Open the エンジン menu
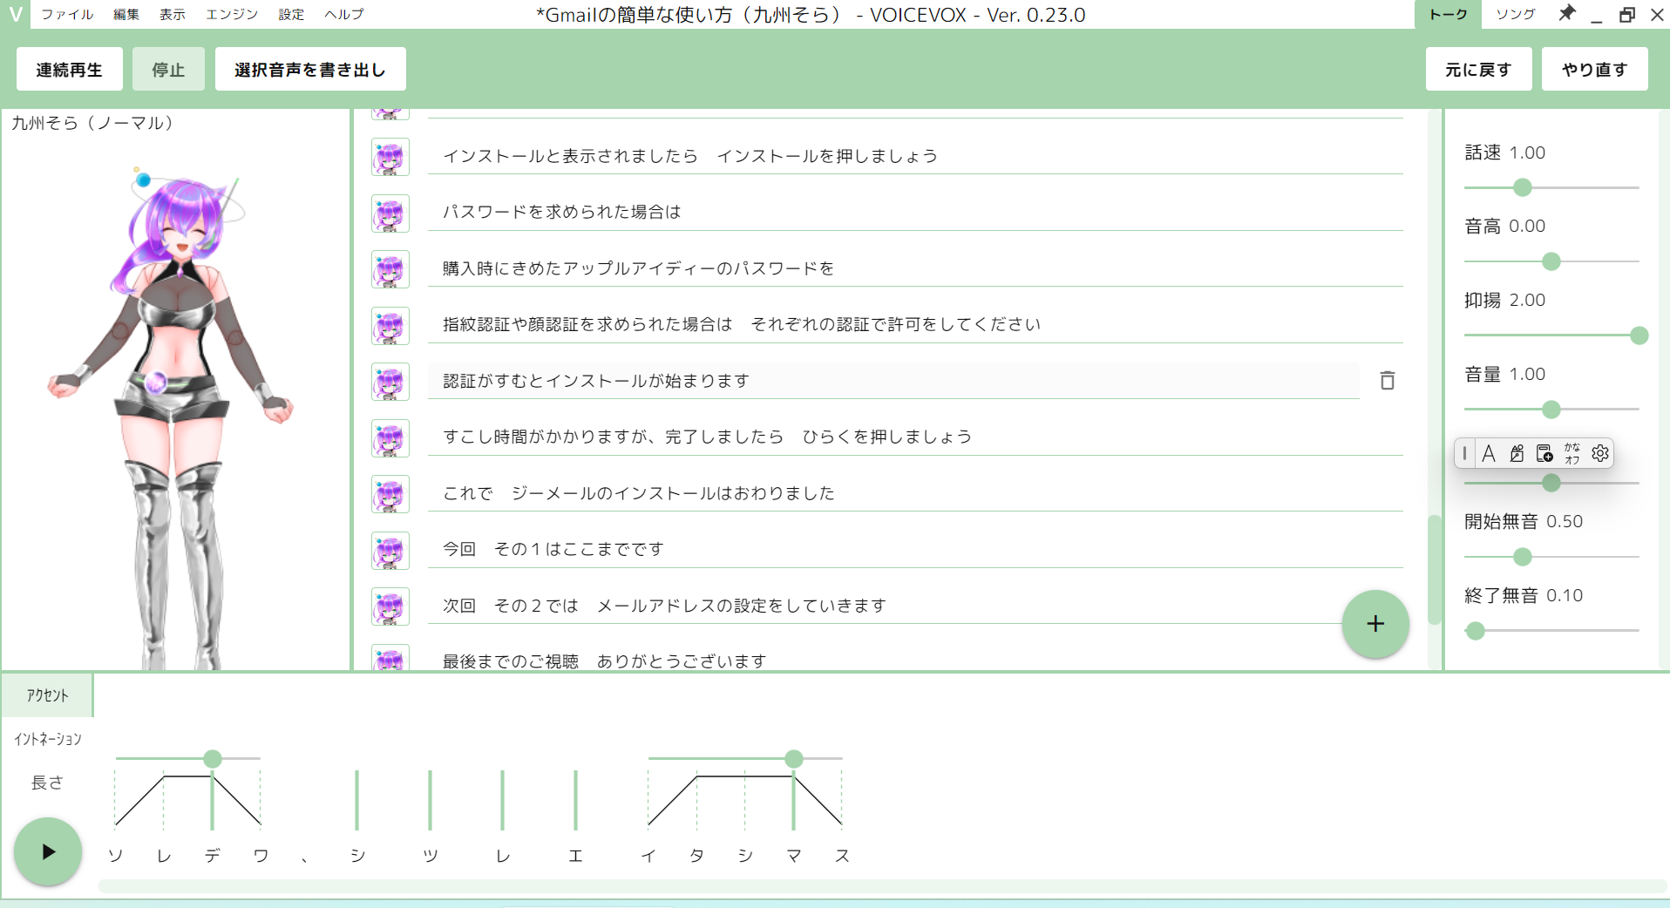This screenshot has width=1670, height=908. point(230,14)
